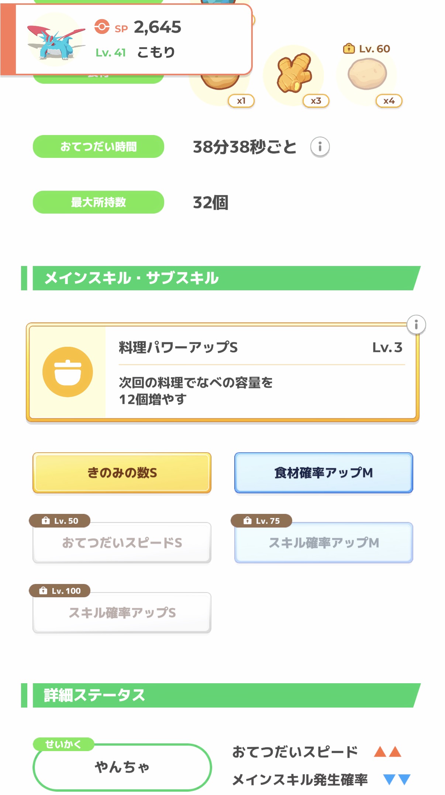Image resolution: width=445 pixels, height=795 pixels.
Task: Tap the SP Poké Ball icon
Action: coord(102,27)
